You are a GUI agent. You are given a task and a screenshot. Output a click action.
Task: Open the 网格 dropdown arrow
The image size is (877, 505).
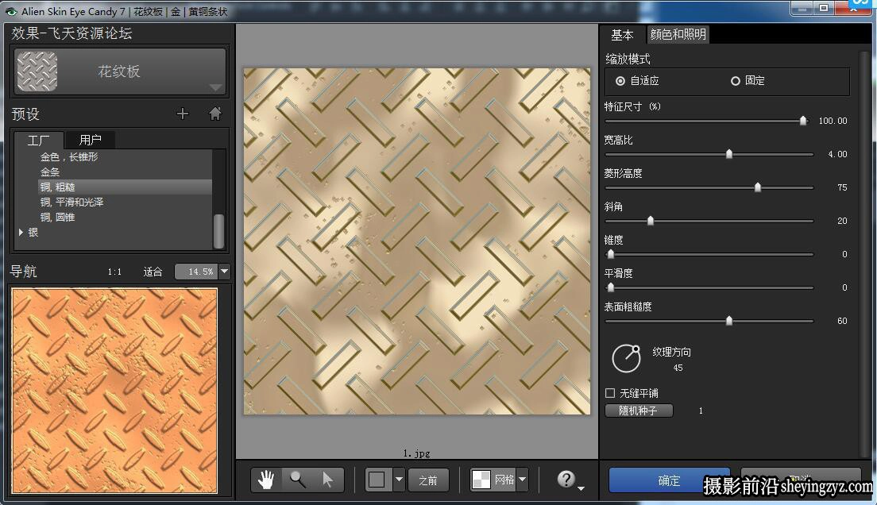[523, 480]
